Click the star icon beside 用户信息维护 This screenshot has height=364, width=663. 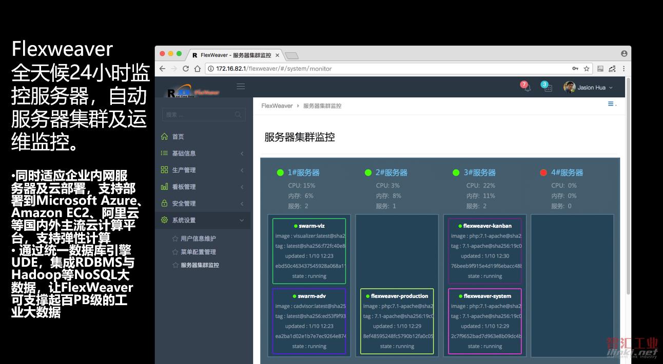pos(175,239)
